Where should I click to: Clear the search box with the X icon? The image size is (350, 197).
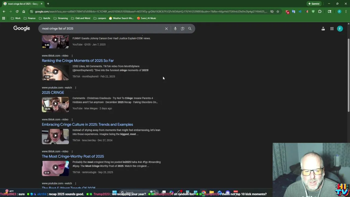click(166, 28)
